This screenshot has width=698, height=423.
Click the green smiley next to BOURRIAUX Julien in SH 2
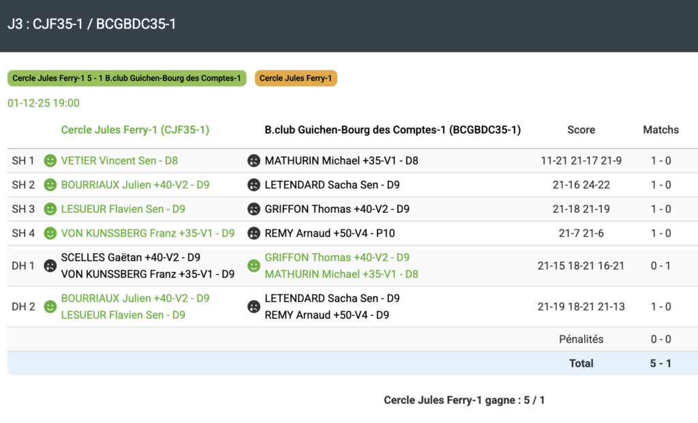(50, 185)
